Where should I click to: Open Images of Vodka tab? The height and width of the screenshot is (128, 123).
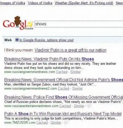[x=13, y=3]
